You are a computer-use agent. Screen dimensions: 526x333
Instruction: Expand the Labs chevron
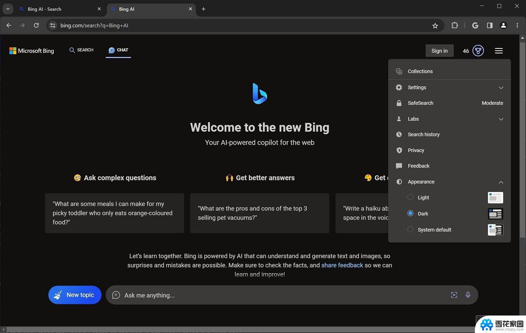click(501, 119)
